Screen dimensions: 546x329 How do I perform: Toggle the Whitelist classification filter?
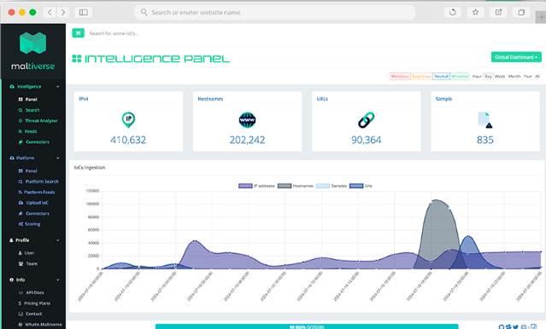(460, 76)
